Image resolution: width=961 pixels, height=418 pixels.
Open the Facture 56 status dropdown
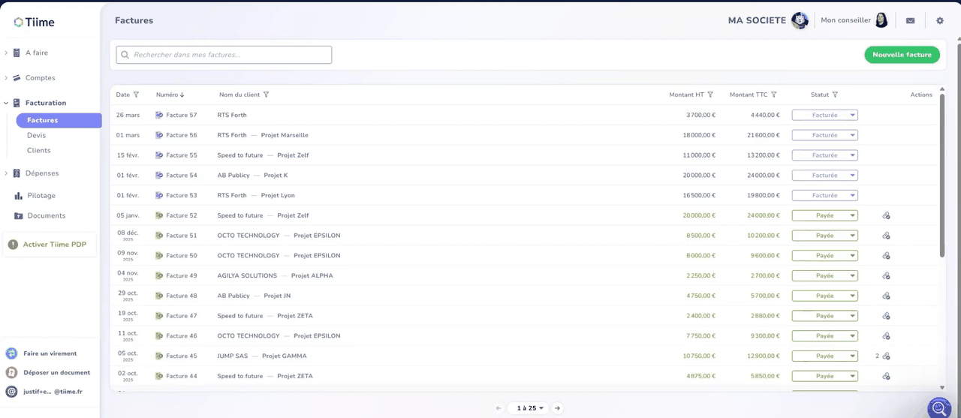(824, 135)
